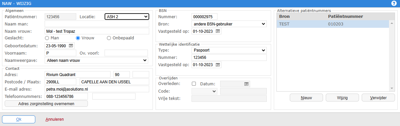400x126 pixels.
Task: Click the Naam man input field
Action: 97,24
